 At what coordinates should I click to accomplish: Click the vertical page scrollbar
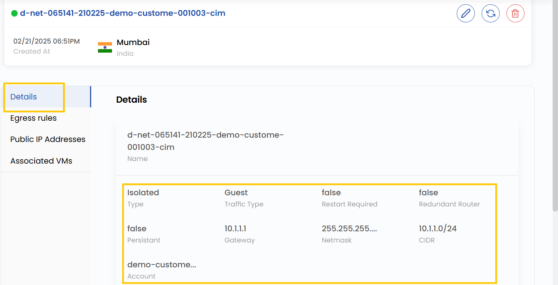click(555, 108)
